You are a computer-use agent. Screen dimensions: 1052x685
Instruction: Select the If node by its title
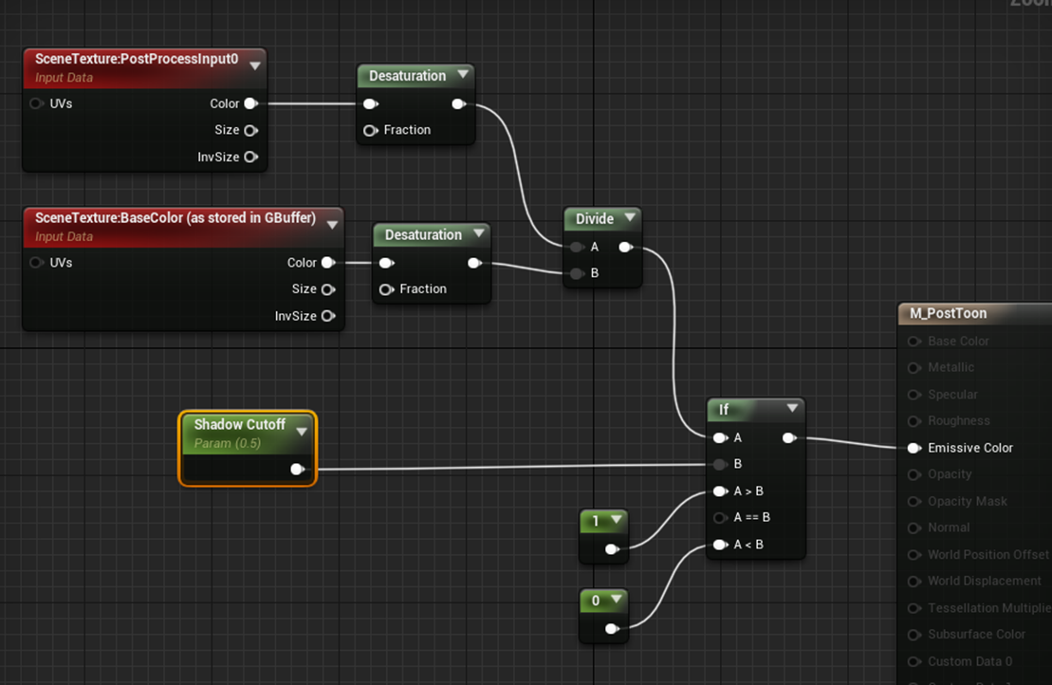[x=723, y=409]
